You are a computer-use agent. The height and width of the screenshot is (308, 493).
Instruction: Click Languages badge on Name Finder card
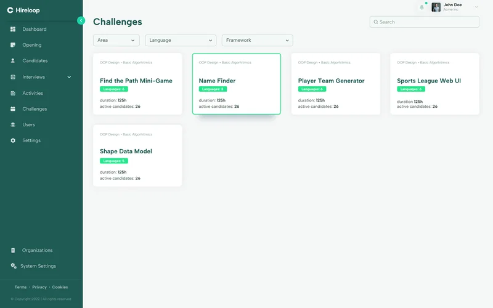click(213, 89)
